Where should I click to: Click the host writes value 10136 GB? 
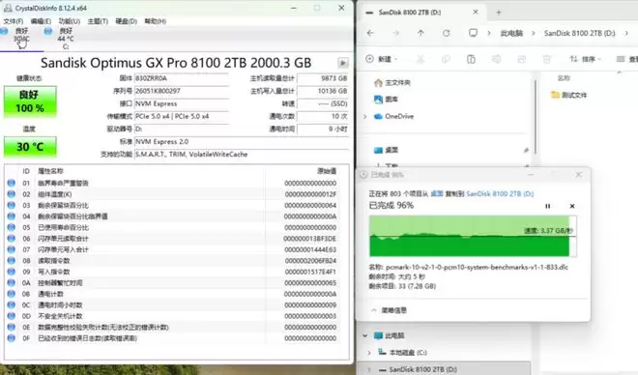[323, 91]
